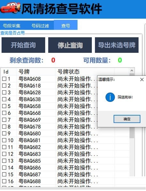Select plate text 粤BAQ681

pyautogui.click(x=30, y=140)
